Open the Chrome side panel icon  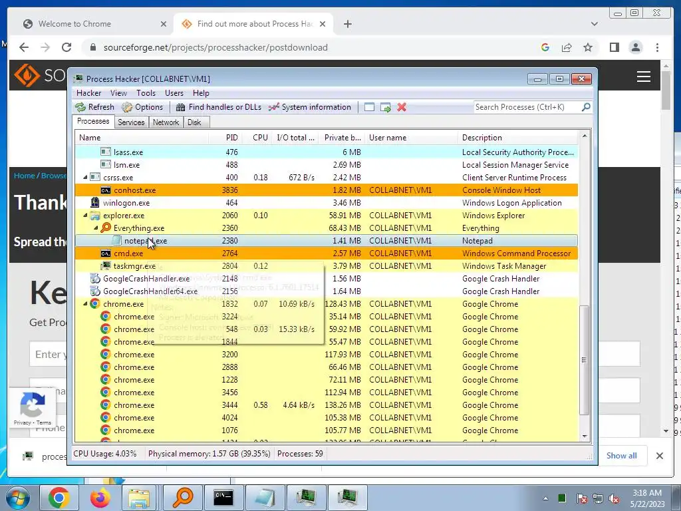click(614, 47)
